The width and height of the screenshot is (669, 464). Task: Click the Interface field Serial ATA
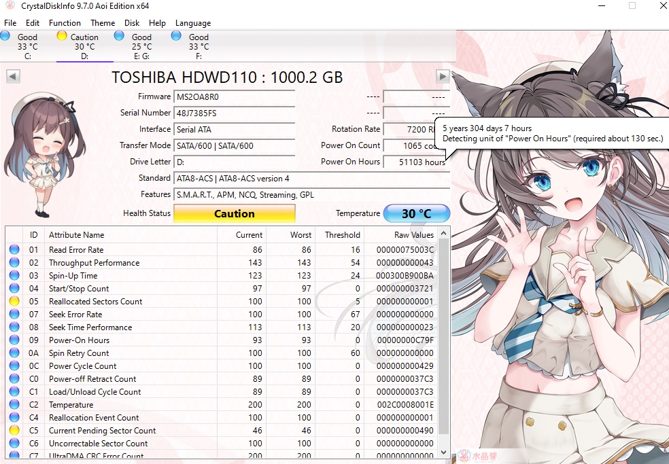(235, 129)
